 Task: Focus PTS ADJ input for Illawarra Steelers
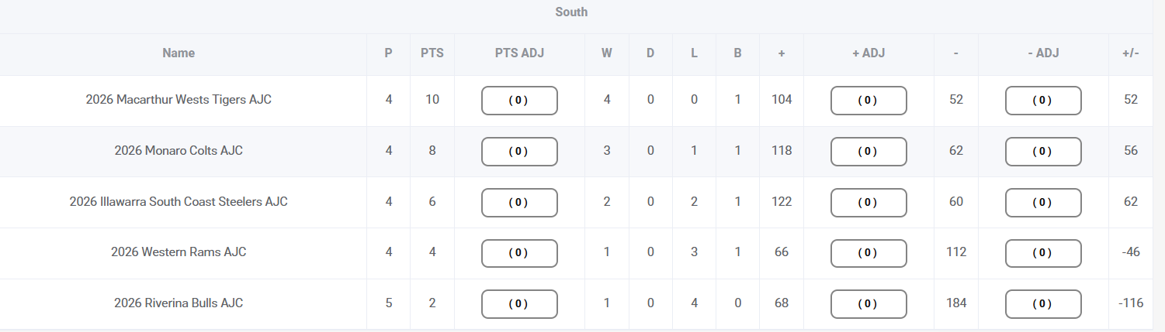point(519,203)
